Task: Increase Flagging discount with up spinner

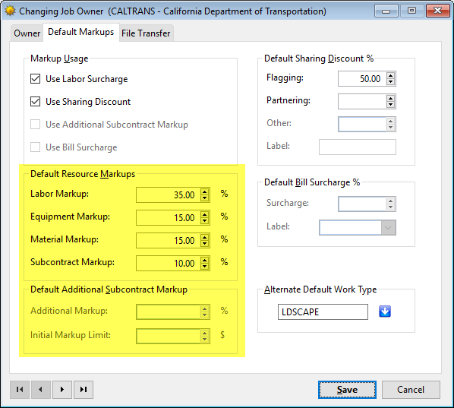Action: tap(390, 75)
